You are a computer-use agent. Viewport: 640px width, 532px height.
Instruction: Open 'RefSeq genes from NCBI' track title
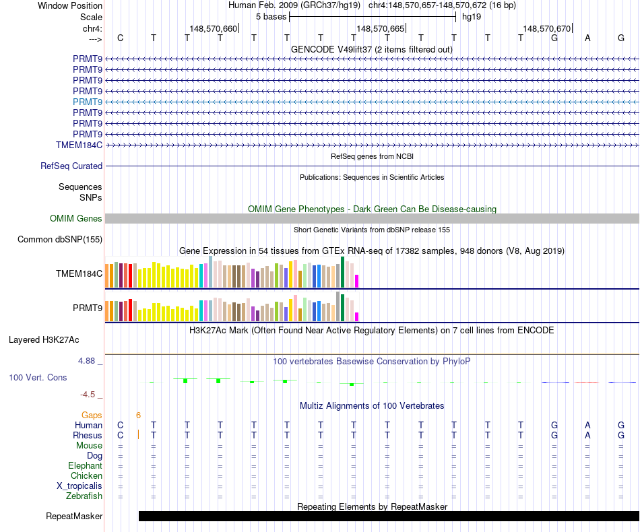pos(372,156)
